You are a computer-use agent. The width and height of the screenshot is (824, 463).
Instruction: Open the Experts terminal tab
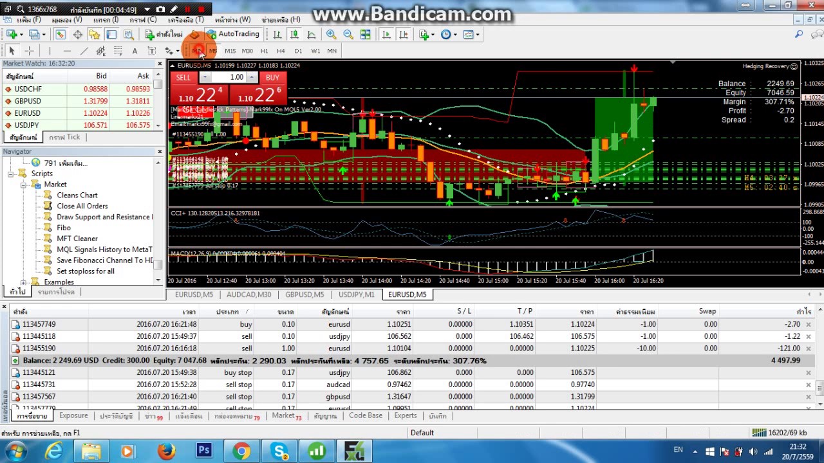pyautogui.click(x=406, y=416)
